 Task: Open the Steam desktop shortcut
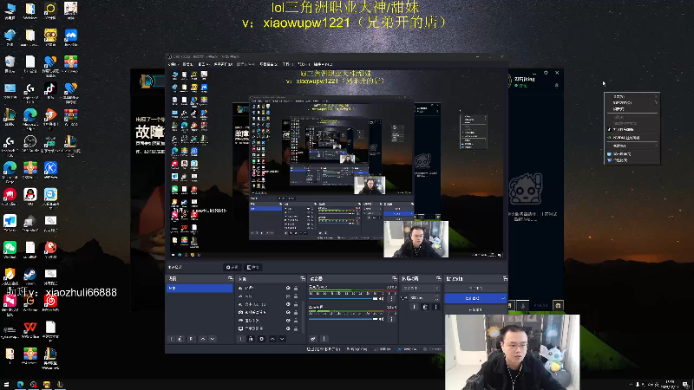pos(29,276)
